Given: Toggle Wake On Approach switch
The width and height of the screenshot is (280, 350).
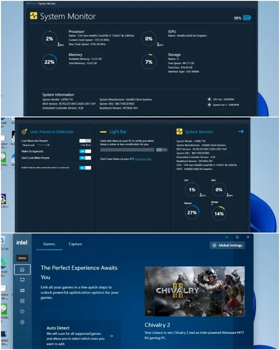Looking at the screenshot, I should point(85,151).
